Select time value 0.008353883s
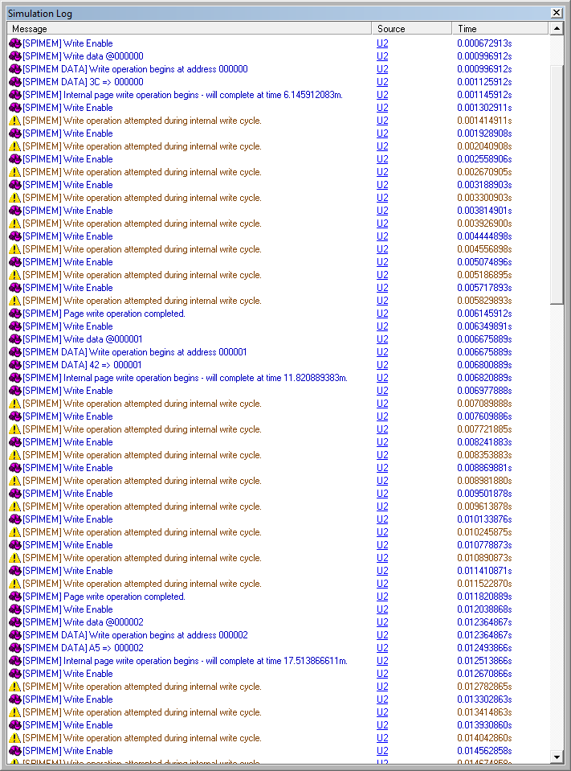571x771 pixels. point(484,455)
